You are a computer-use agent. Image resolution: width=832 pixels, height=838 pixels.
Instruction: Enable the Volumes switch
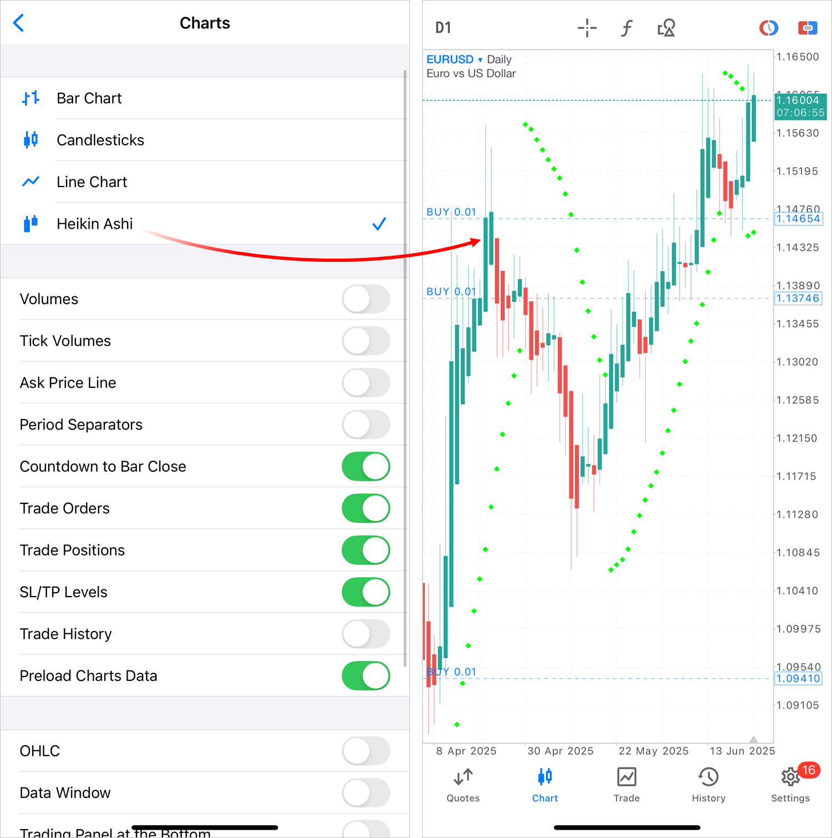pos(366,299)
